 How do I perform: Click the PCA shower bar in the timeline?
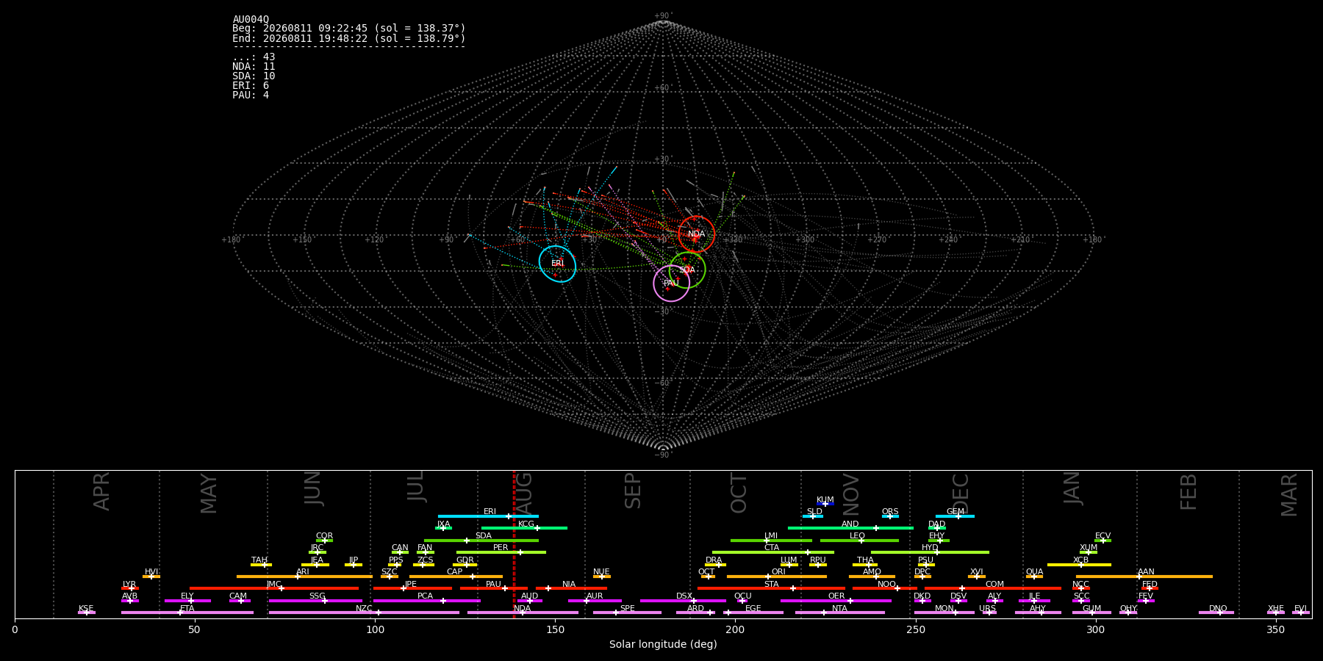(426, 601)
